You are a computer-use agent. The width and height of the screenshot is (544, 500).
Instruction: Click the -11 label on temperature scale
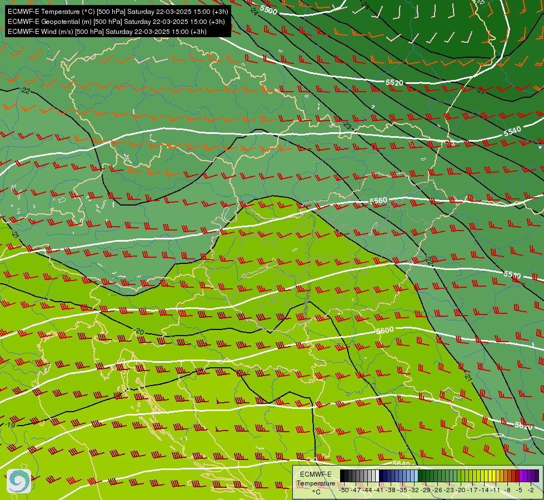[x=495, y=490]
